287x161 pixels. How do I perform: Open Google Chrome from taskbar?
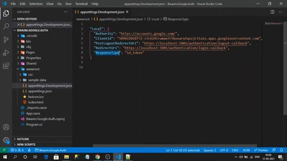[x=97, y=157]
